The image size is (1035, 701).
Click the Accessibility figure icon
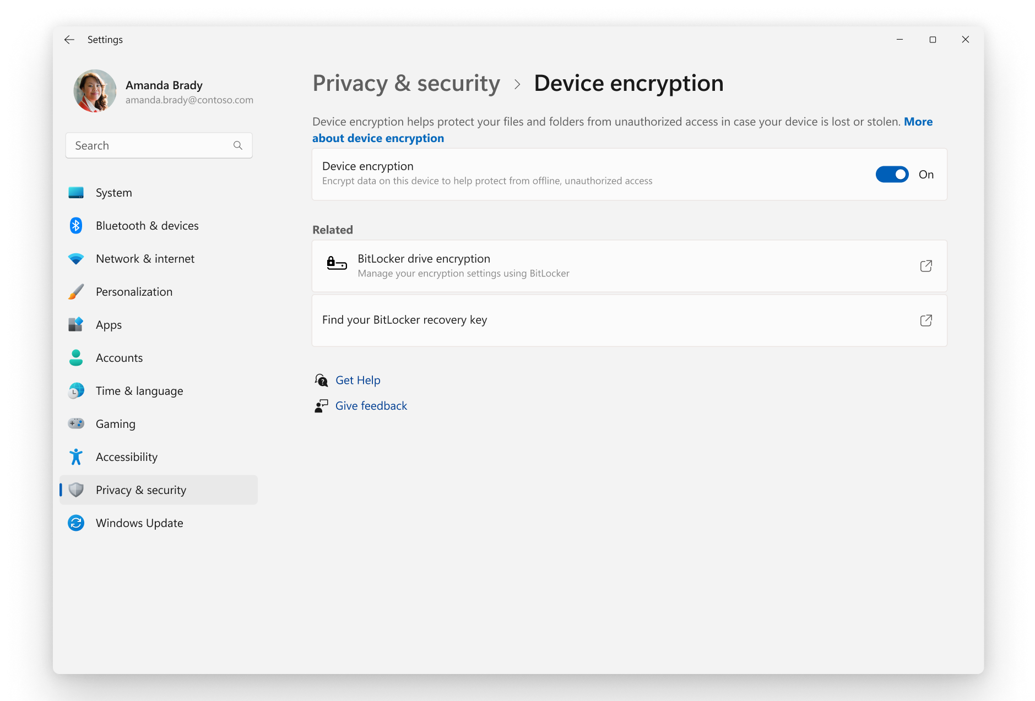(x=76, y=457)
